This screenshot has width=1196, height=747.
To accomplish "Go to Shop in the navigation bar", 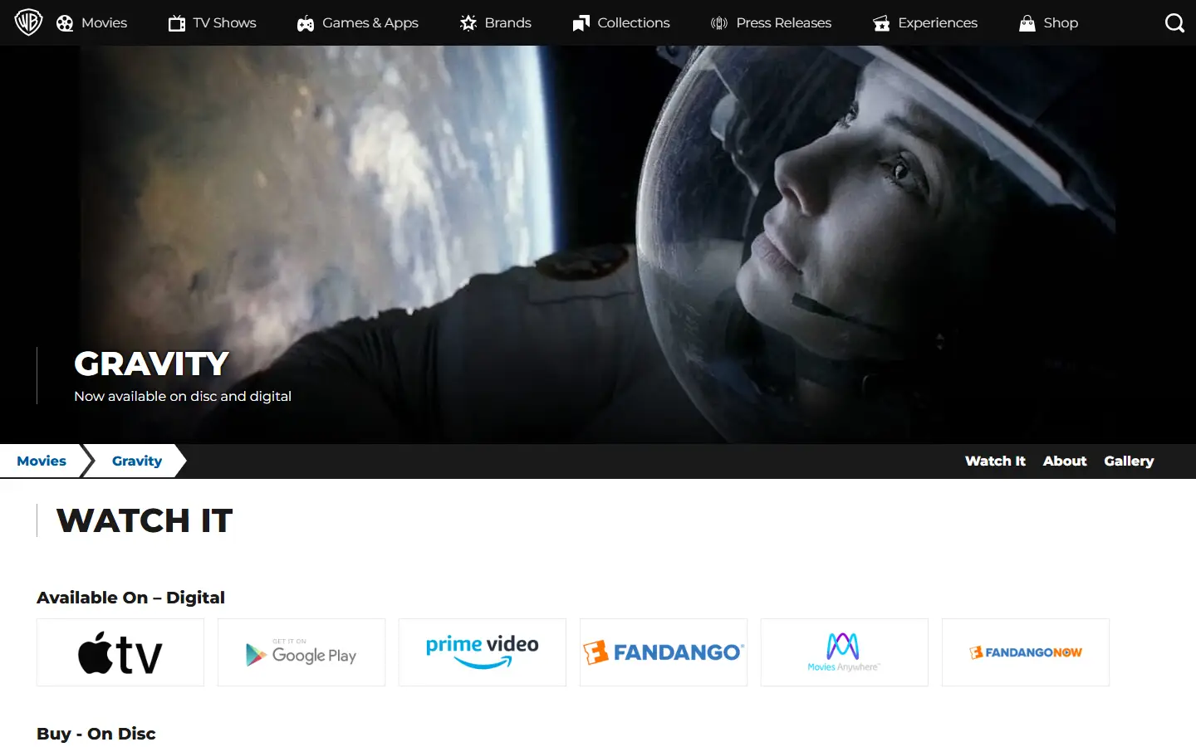I will click(1061, 23).
